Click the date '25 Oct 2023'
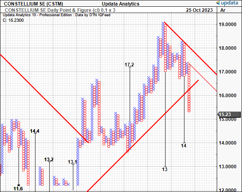Screen dimensions: 242x192 tap(199, 10)
